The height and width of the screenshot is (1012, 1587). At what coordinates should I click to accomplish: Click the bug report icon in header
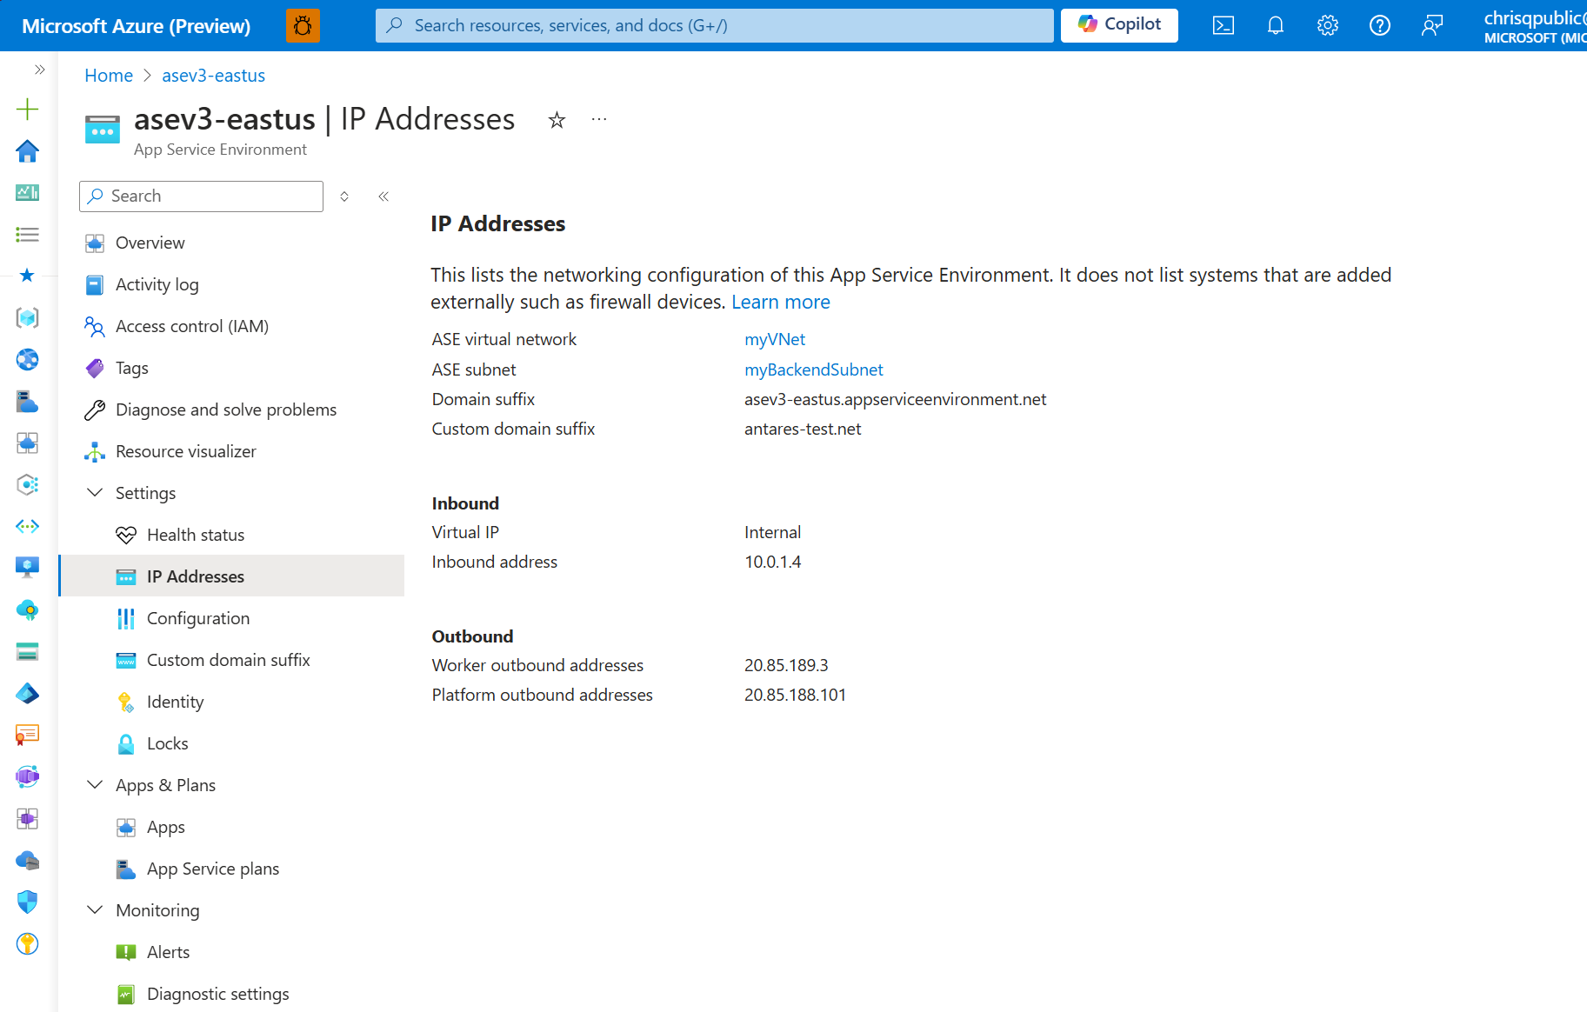(x=303, y=25)
